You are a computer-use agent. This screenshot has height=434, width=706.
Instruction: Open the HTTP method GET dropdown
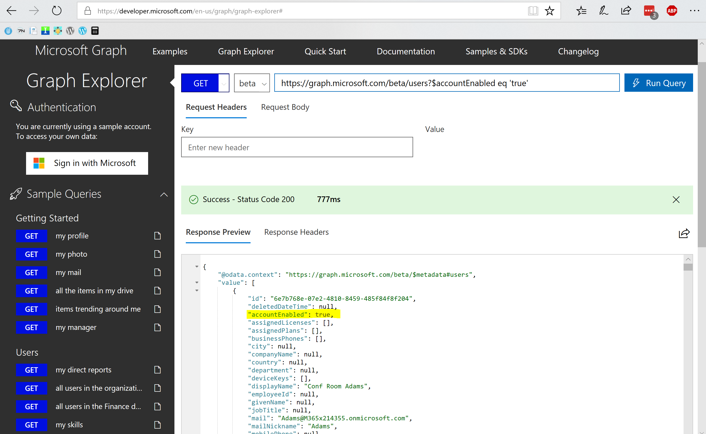[223, 83]
